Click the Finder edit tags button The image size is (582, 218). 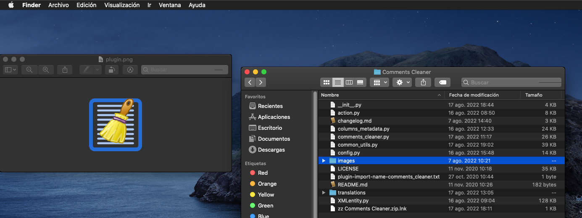point(442,82)
